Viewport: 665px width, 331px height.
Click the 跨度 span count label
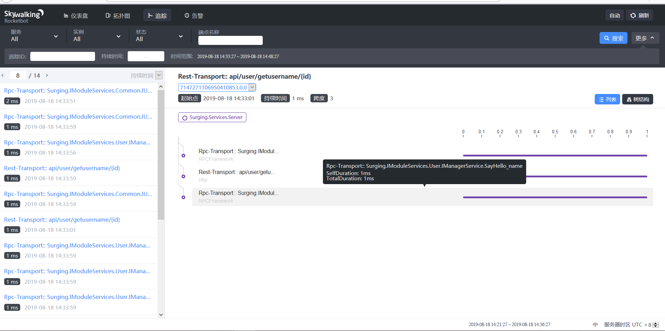319,98
